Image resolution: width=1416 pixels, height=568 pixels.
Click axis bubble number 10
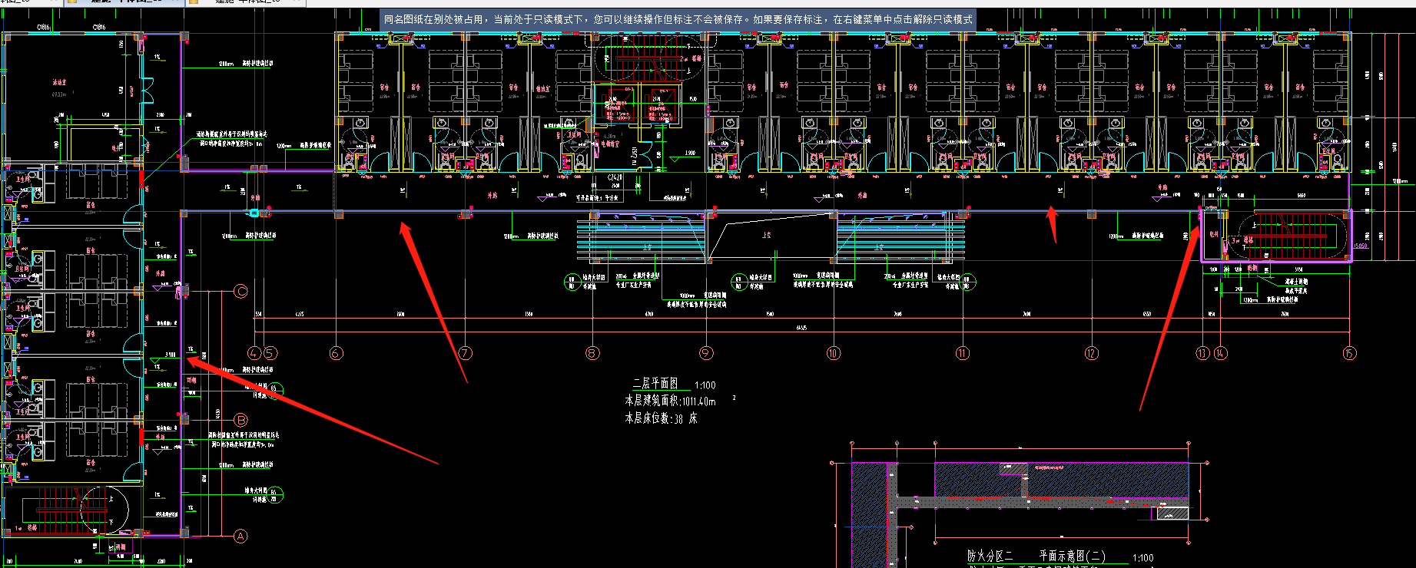[834, 353]
